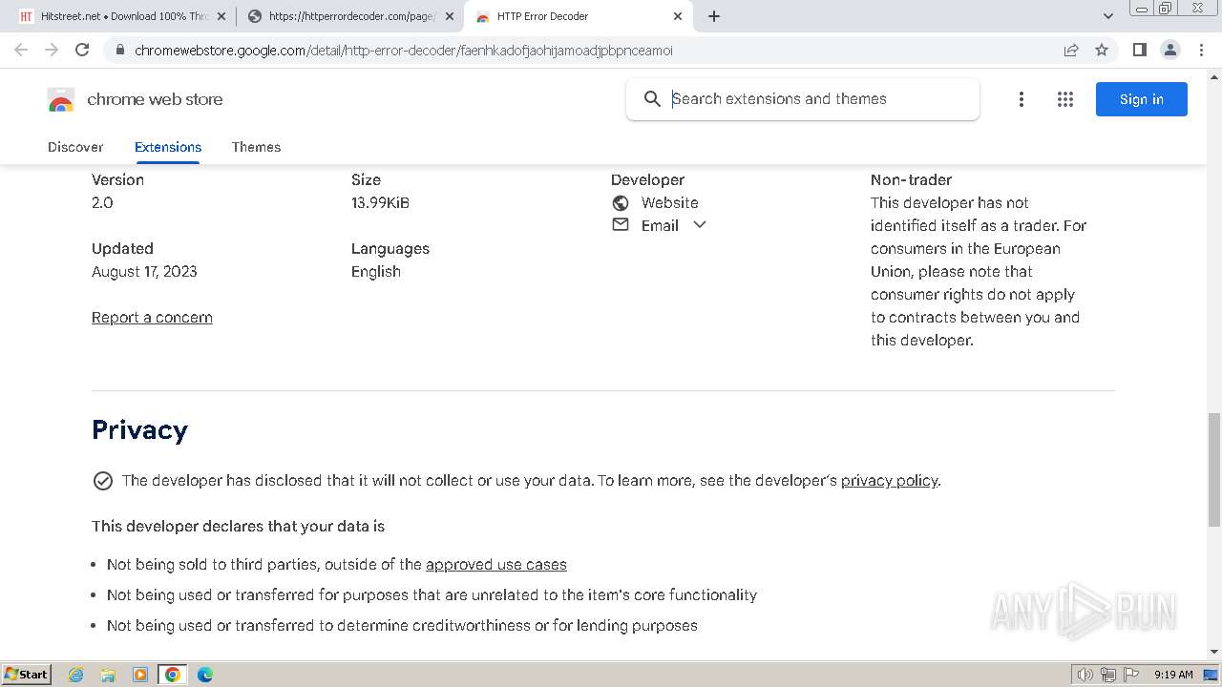Click the '13.99KiB' size value
The width and height of the screenshot is (1222, 687).
(380, 203)
